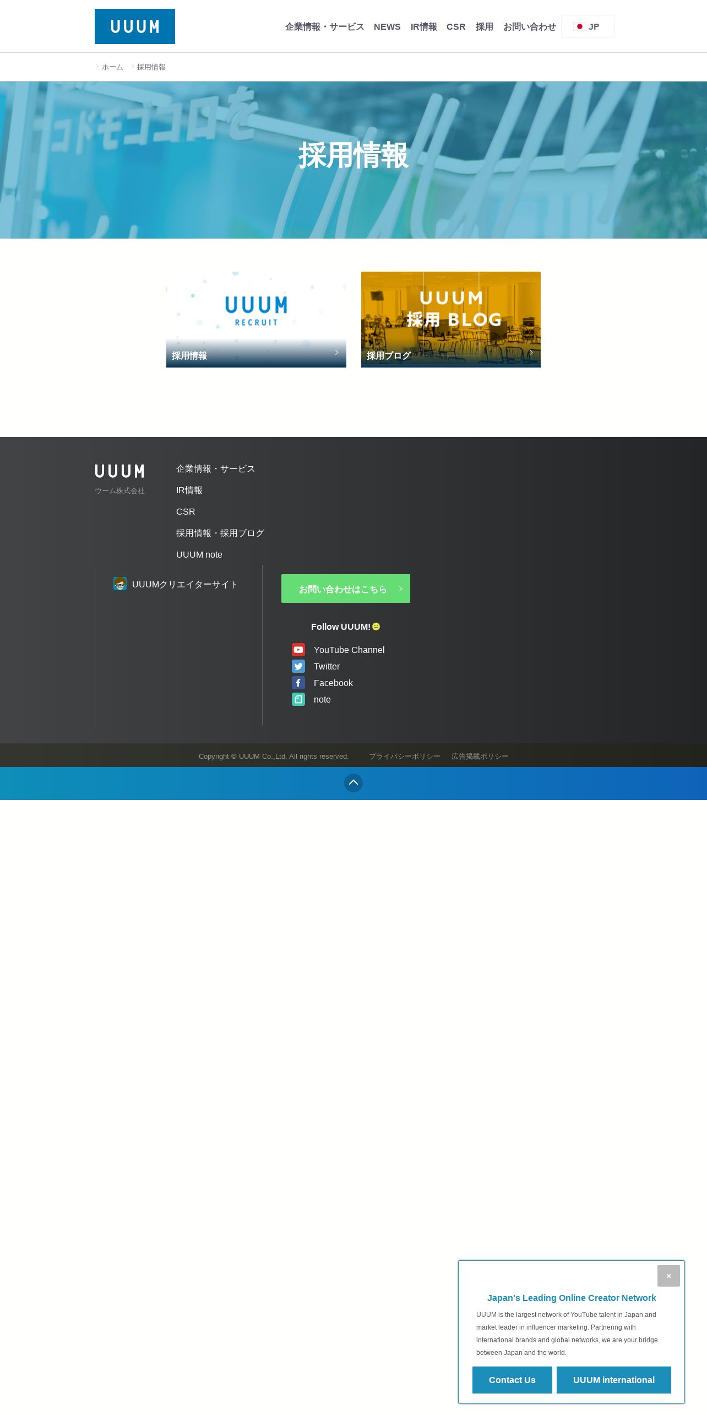Click the footer UUUM logo
The width and height of the screenshot is (707, 1415).
click(119, 471)
